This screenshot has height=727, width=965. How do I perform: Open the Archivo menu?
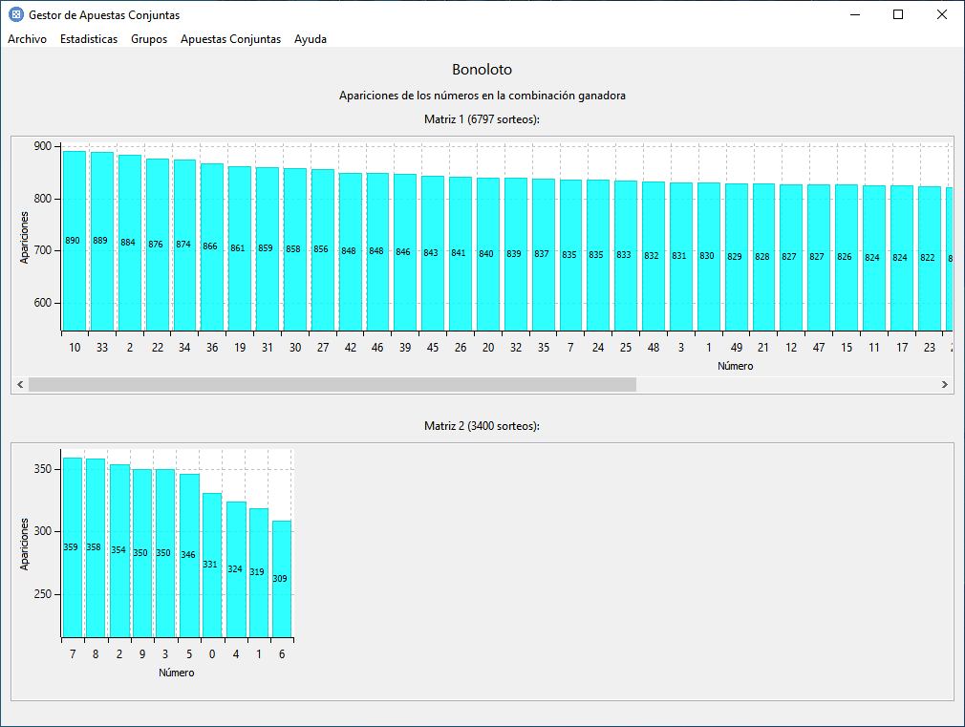point(27,39)
